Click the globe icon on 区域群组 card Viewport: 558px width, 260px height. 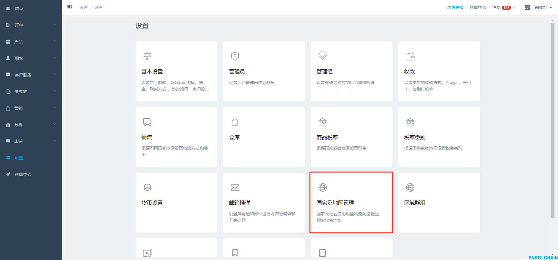coord(410,187)
